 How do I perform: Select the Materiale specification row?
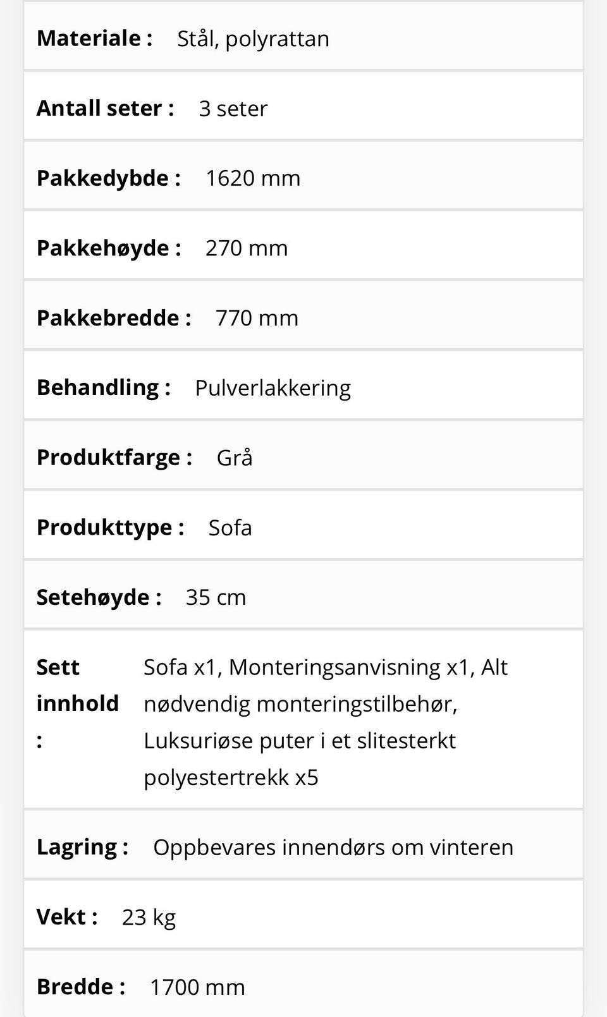coord(303,36)
